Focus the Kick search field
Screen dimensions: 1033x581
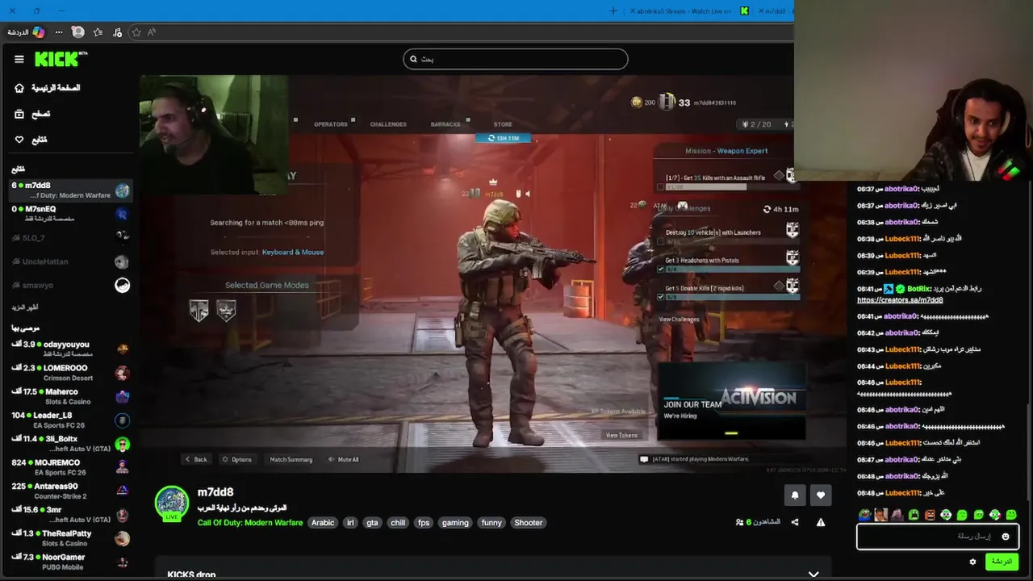pyautogui.click(x=516, y=59)
